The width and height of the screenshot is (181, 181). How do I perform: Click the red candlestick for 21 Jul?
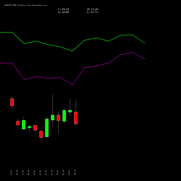(x=35, y=128)
